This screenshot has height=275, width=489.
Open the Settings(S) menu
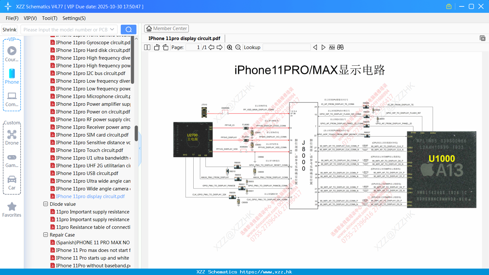74,18
